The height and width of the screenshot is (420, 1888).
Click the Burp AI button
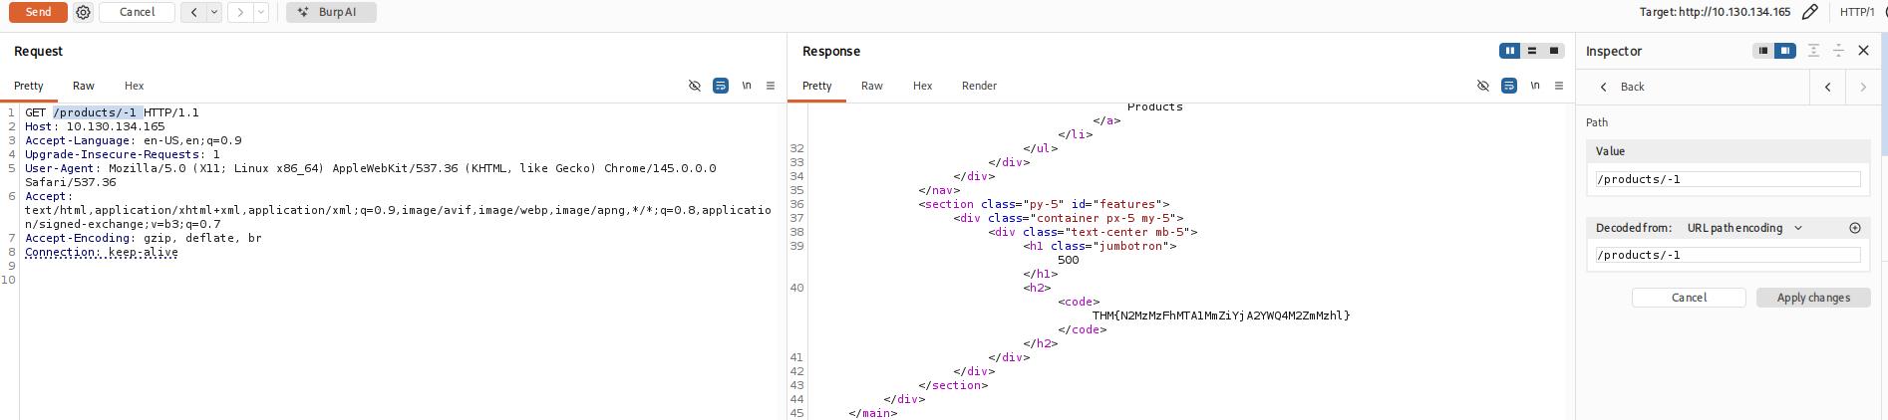click(x=331, y=13)
